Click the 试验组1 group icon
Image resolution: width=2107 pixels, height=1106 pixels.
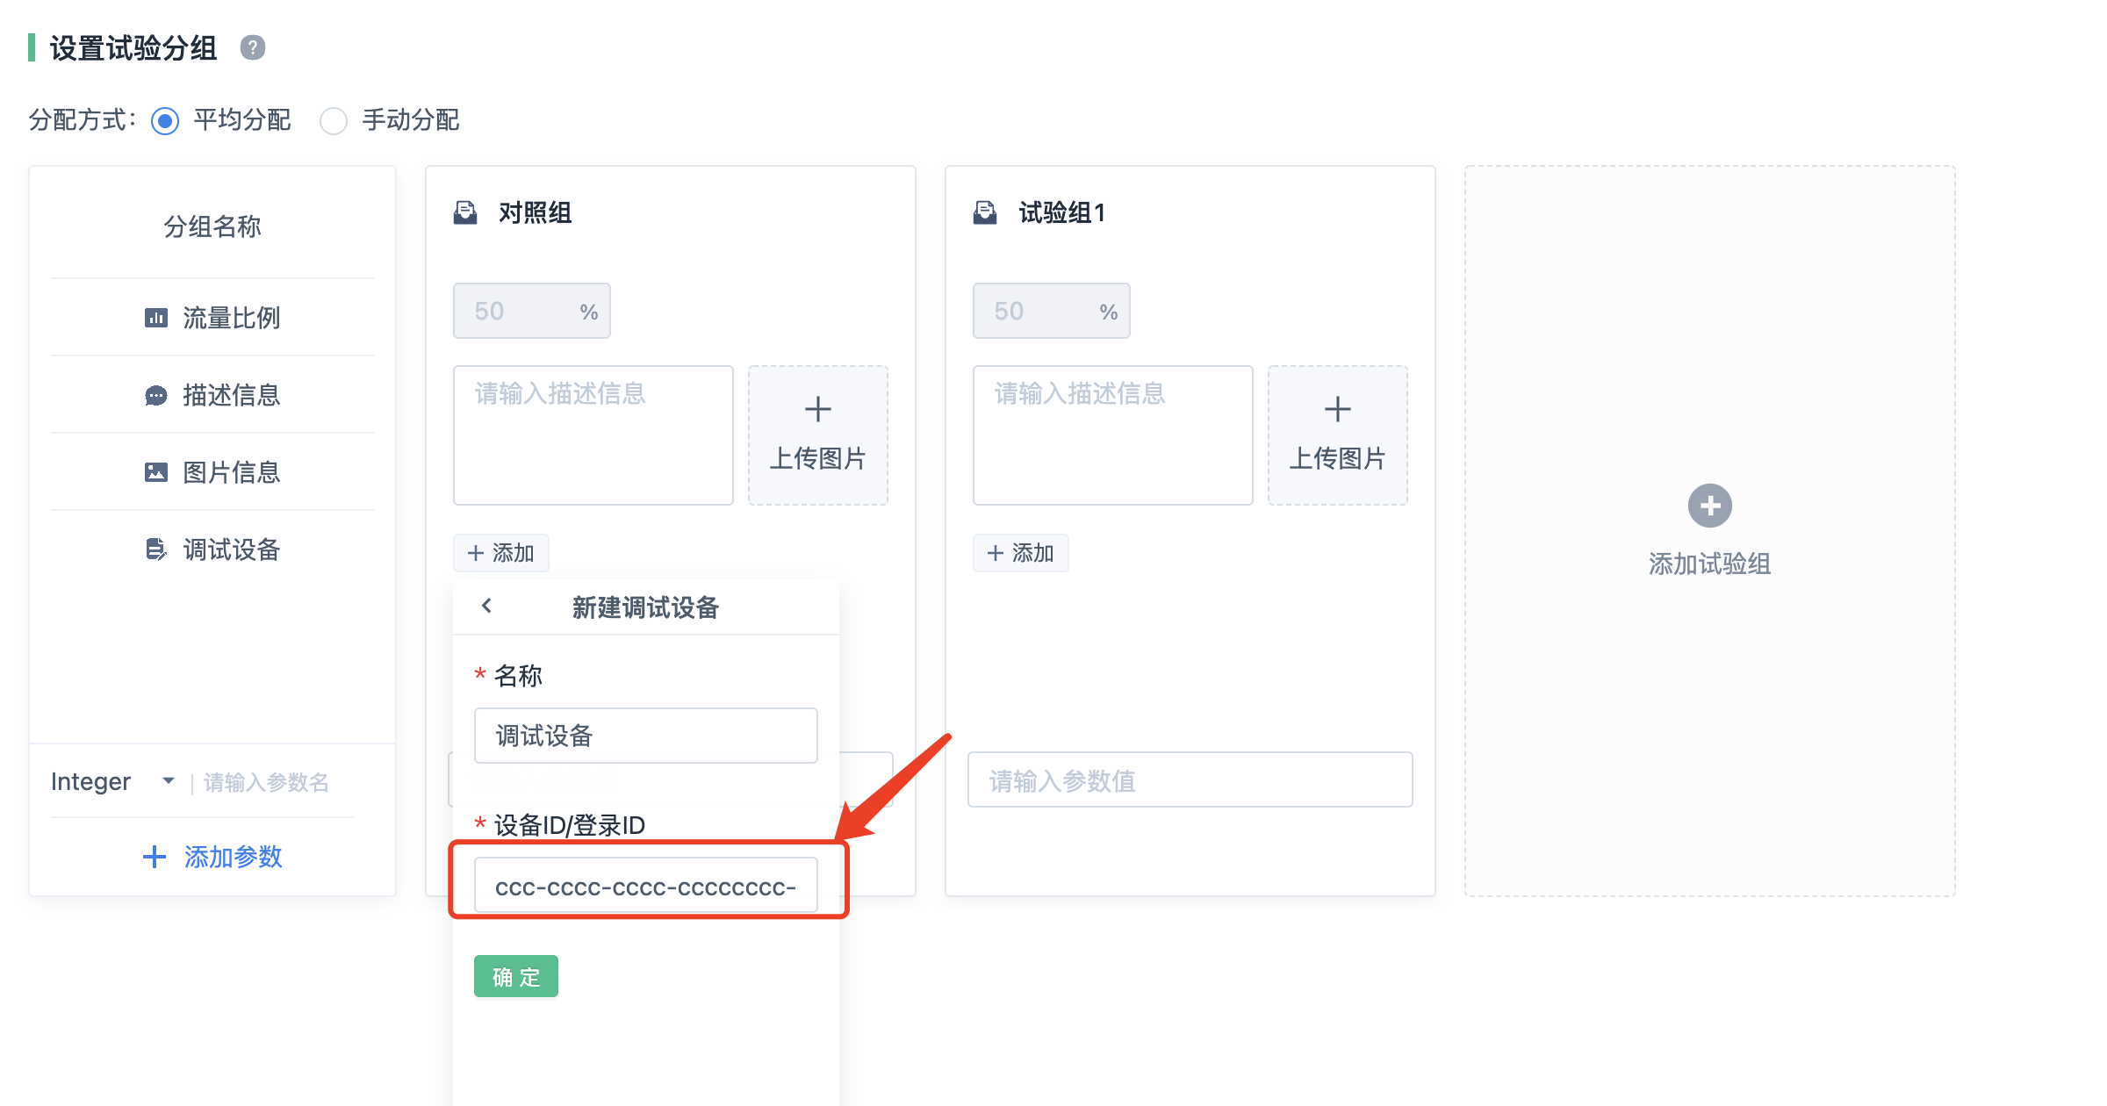[985, 212]
